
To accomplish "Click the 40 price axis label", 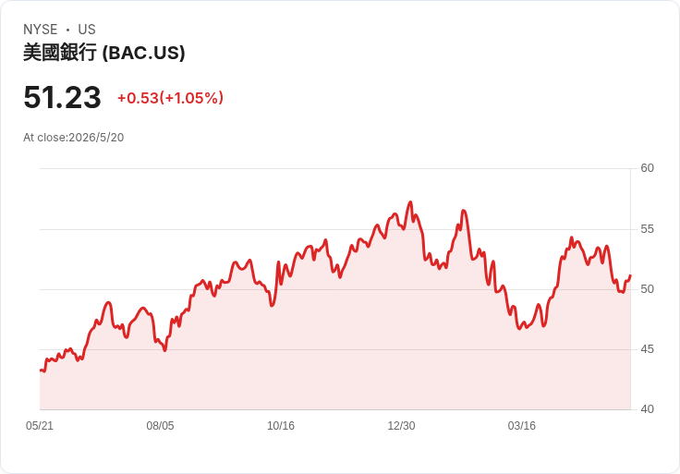I will click(x=647, y=409).
